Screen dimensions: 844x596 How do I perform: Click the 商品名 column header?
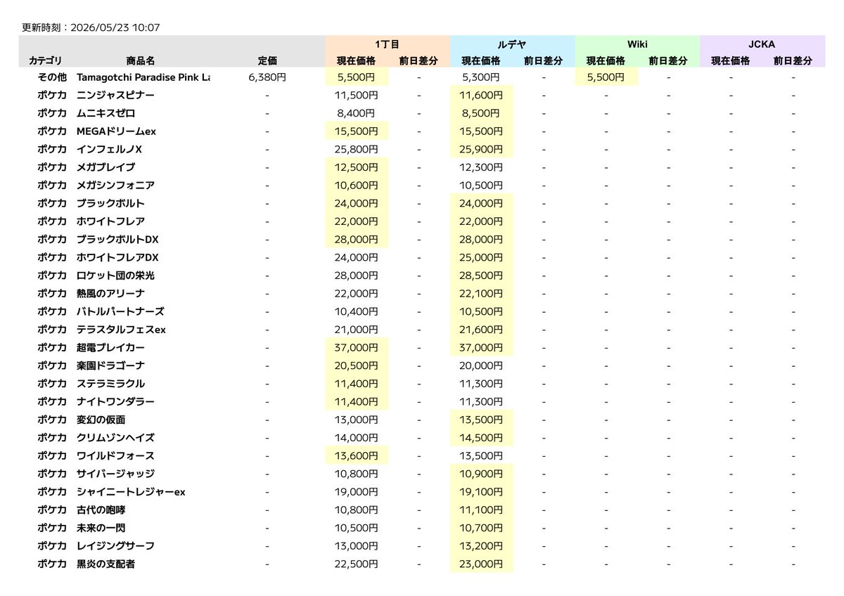(x=141, y=61)
